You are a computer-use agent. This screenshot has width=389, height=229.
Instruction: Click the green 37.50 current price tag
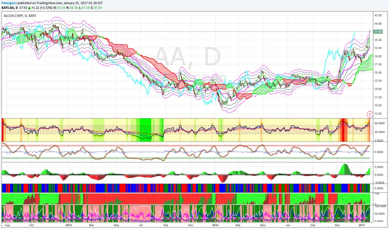pos(378,32)
